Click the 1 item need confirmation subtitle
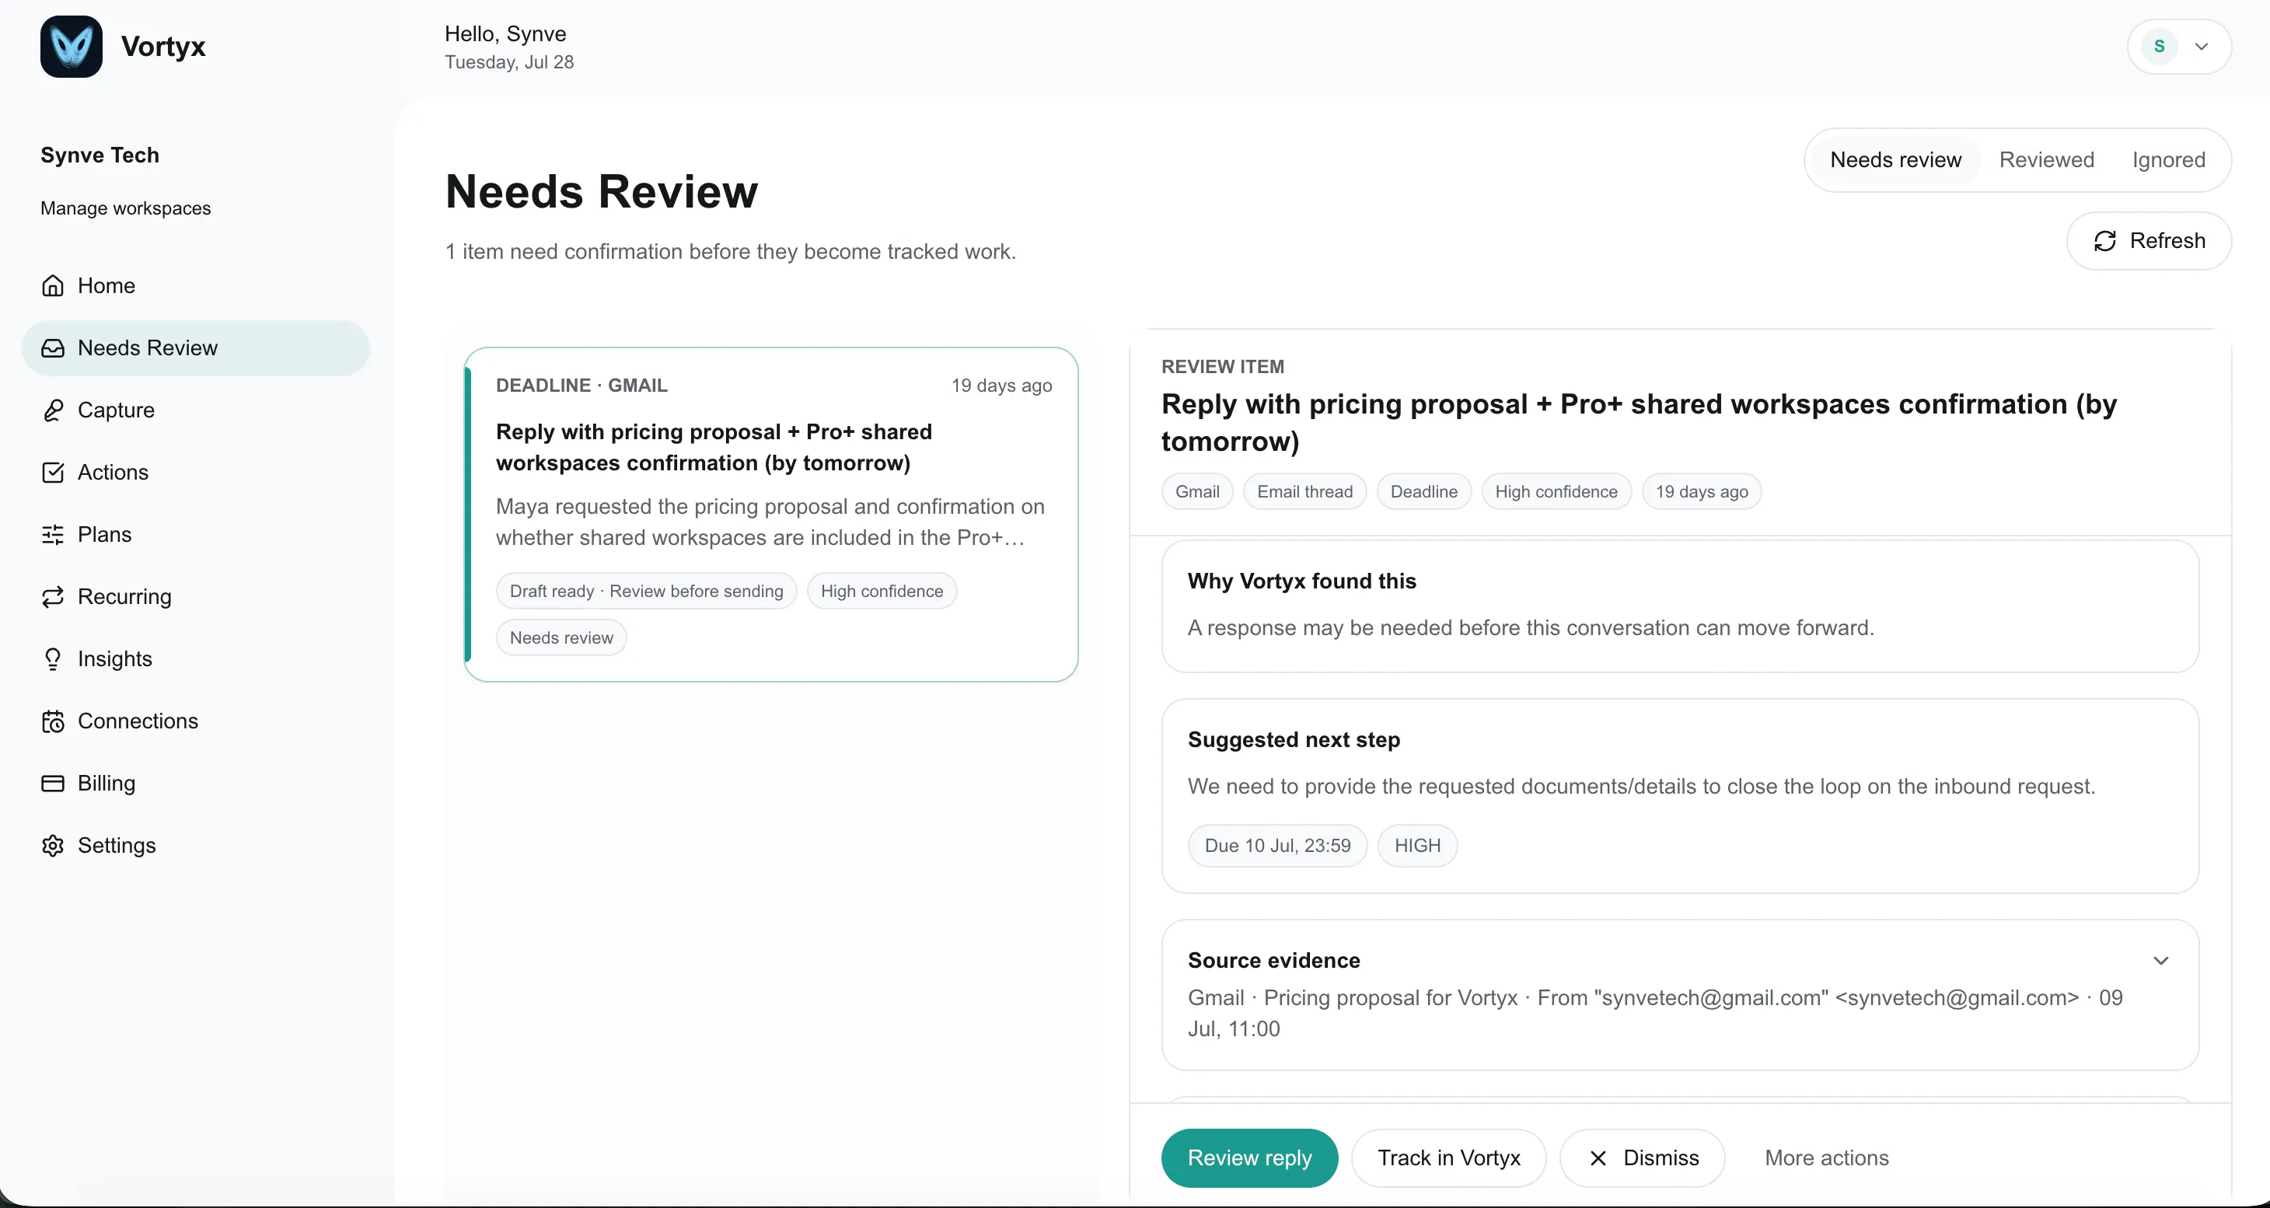 [x=731, y=251]
